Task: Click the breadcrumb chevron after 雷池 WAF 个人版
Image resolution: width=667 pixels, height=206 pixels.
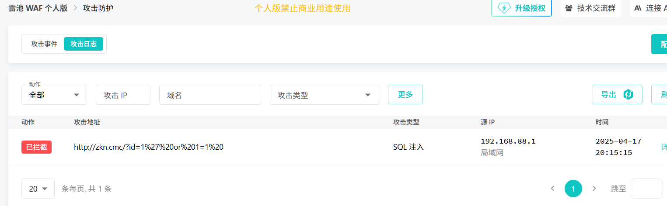Action: 75,8
